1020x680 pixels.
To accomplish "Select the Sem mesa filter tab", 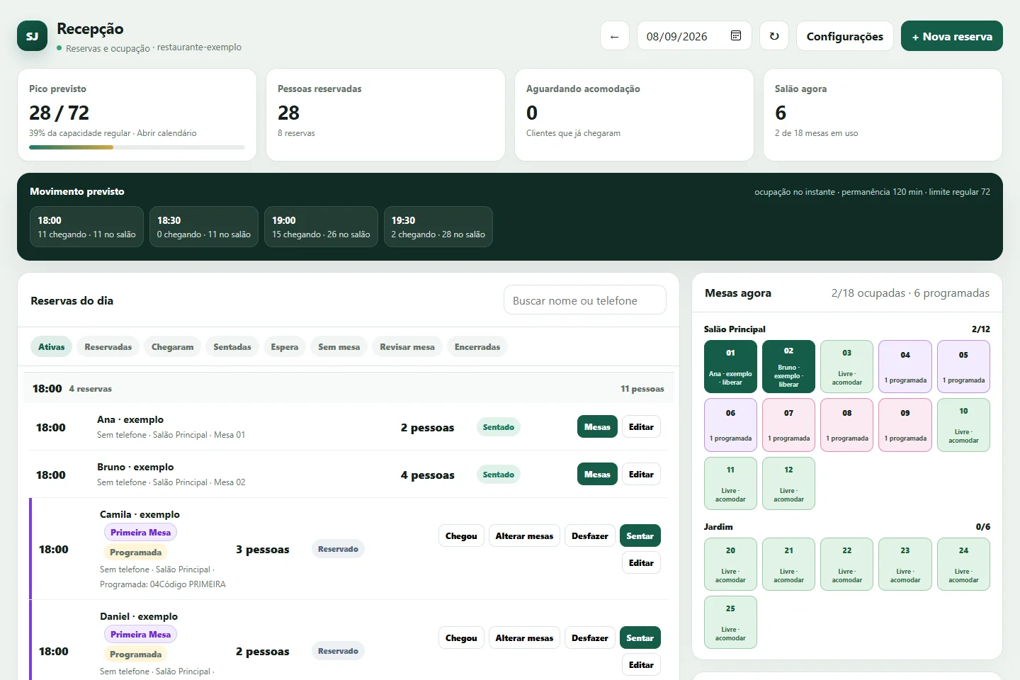I will 339,347.
